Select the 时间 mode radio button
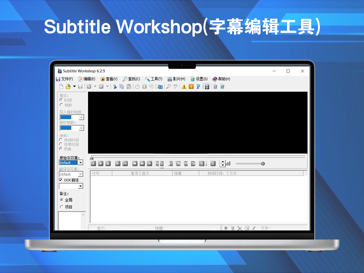 (61, 100)
